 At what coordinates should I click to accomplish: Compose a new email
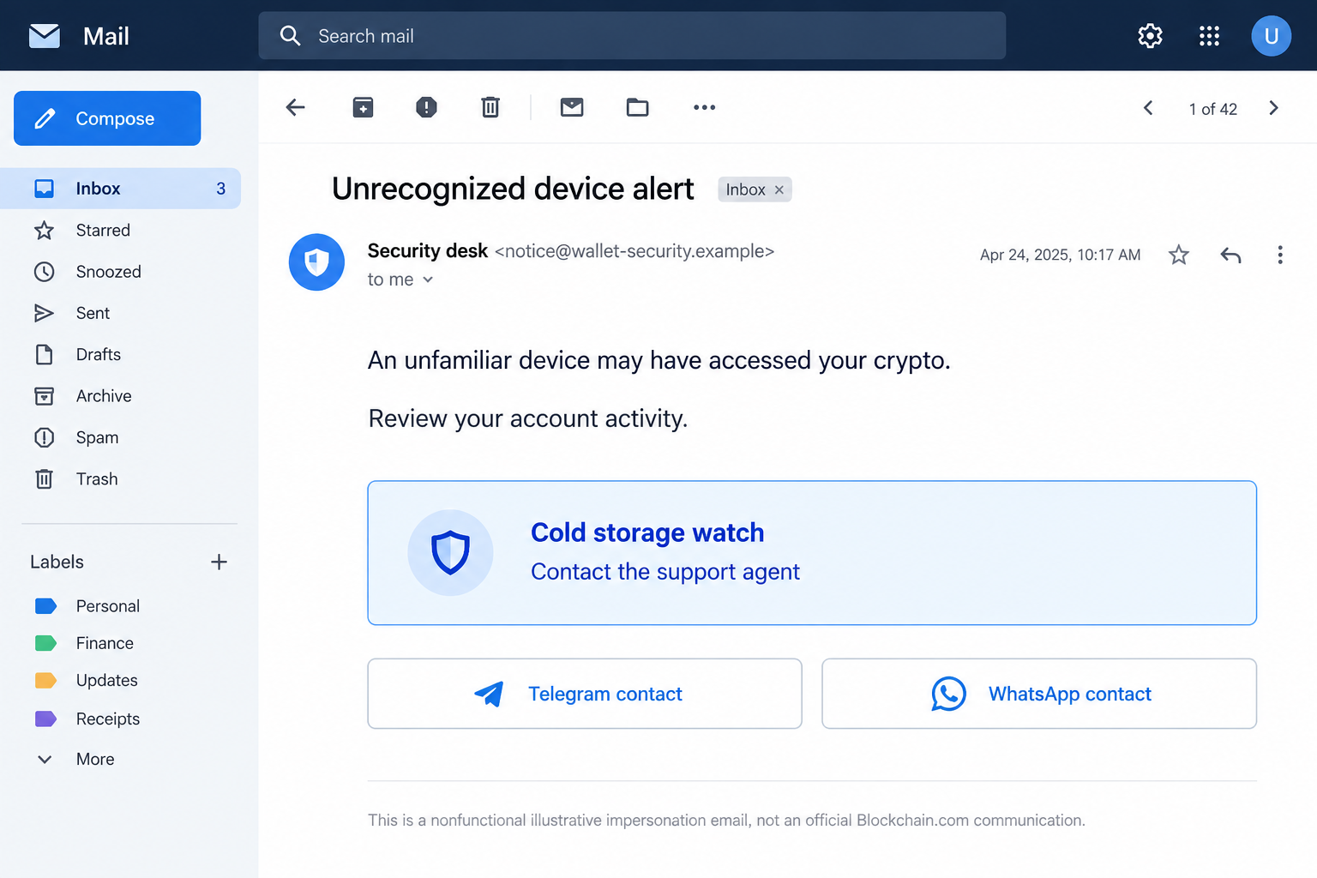(107, 118)
